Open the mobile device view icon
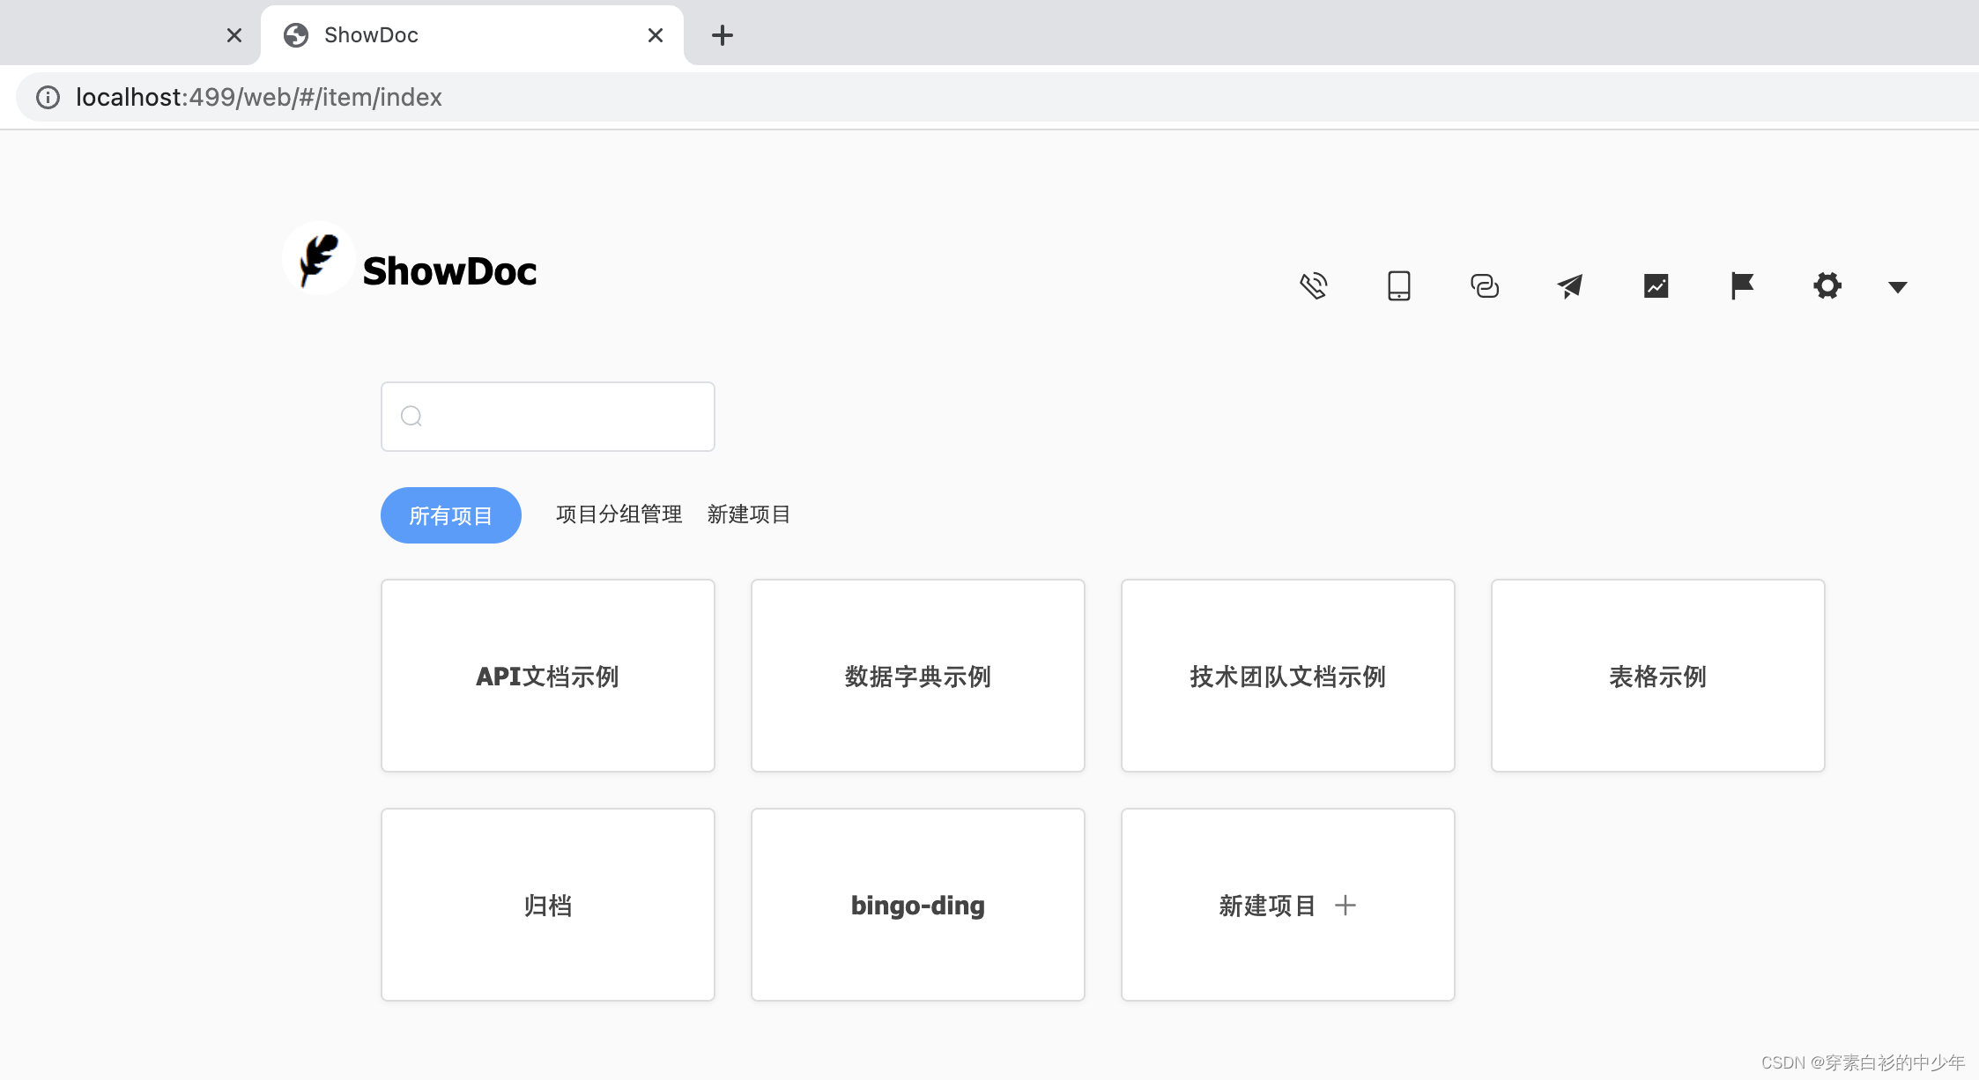1979x1080 pixels. point(1398,285)
